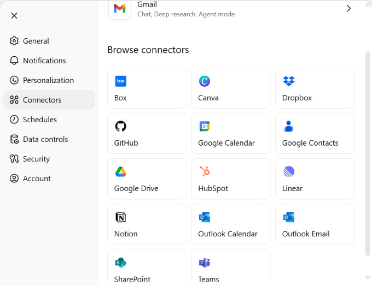
Task: Select the Canva connector label
Action: tap(208, 98)
